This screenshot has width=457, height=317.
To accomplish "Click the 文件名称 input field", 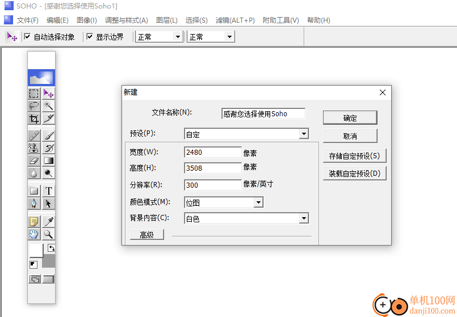I will pyautogui.click(x=263, y=113).
